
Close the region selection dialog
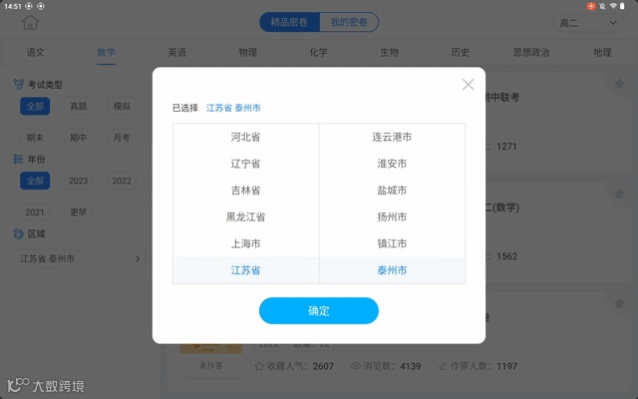[x=468, y=84]
